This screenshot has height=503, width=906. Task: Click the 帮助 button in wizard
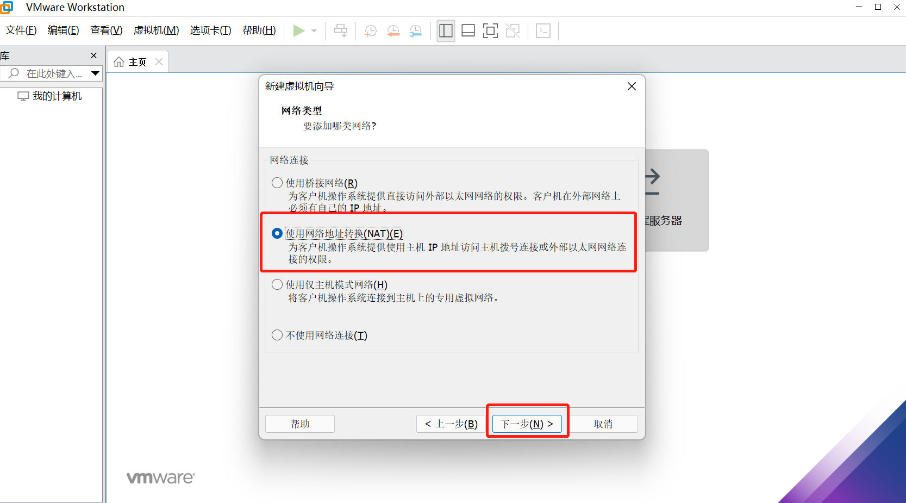[x=300, y=424]
